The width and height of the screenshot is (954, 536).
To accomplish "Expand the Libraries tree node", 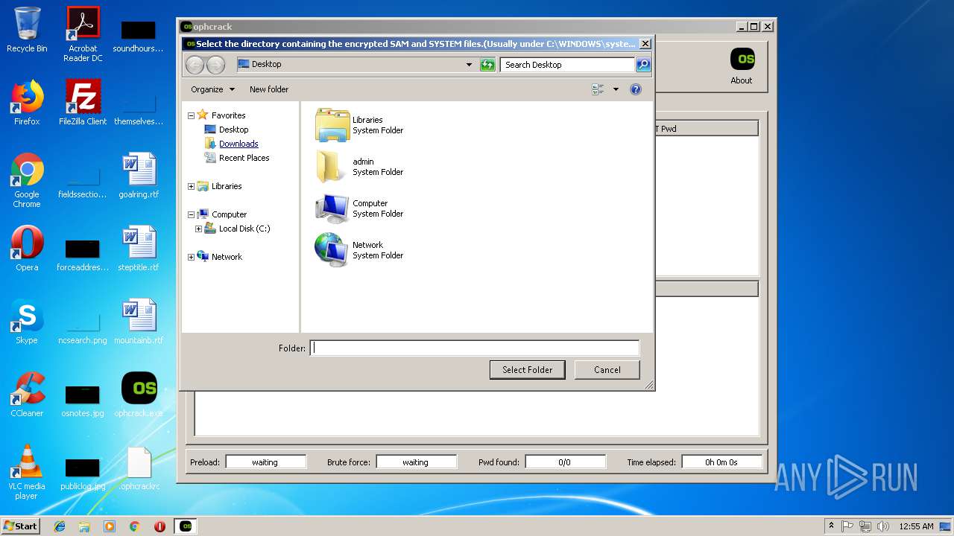I will (191, 187).
